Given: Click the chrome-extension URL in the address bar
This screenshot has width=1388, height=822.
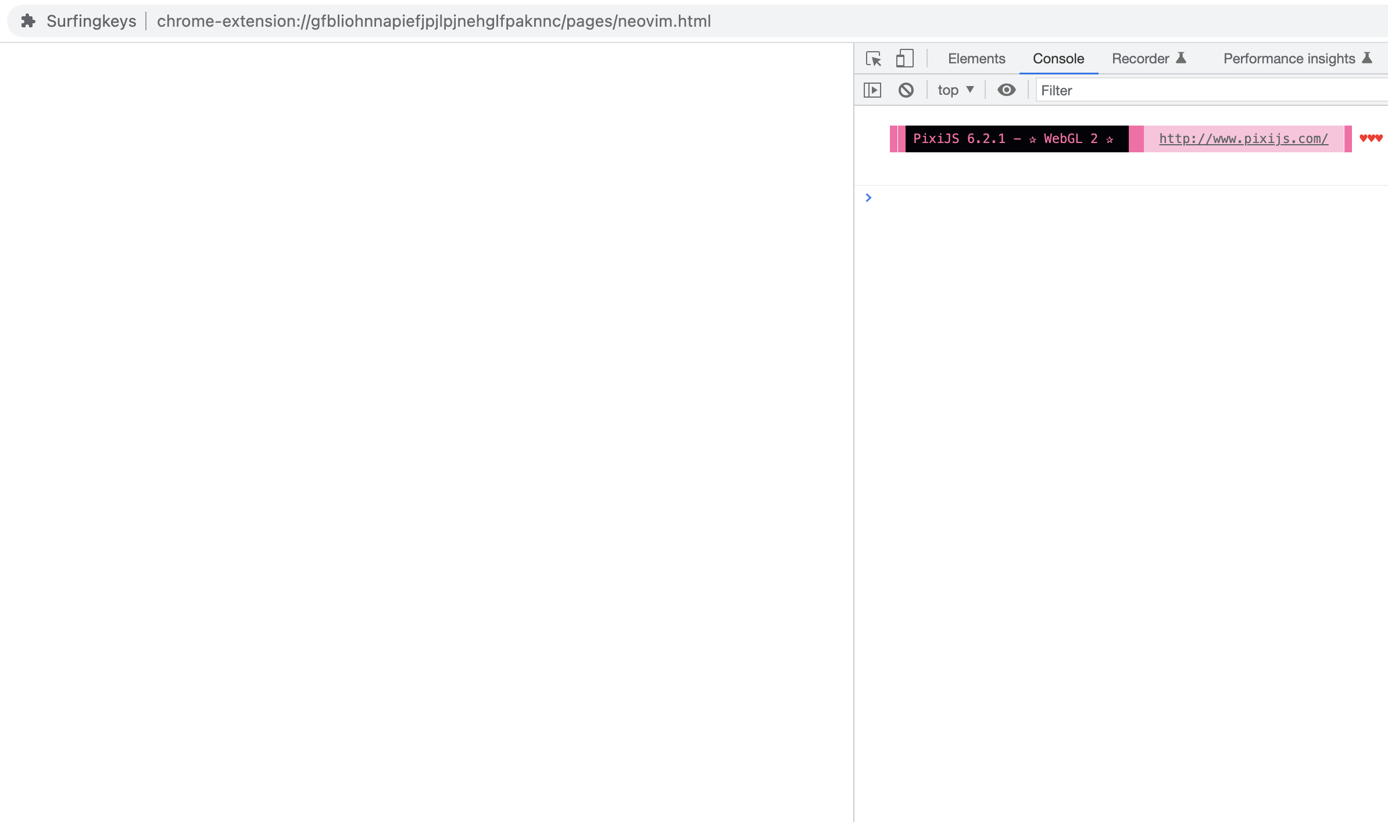Looking at the screenshot, I should (433, 22).
